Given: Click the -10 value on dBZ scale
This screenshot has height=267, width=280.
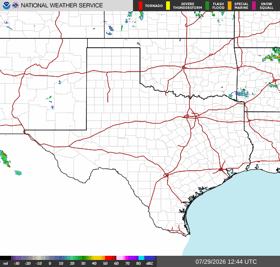Looking at the screenshot, I should coord(39,263).
